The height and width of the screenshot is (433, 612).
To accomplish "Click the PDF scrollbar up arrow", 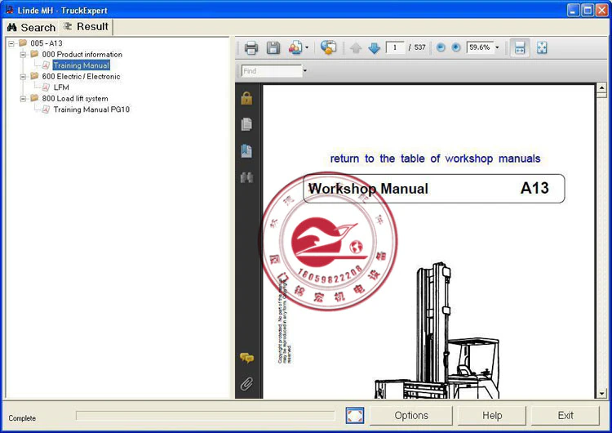I will pos(601,88).
